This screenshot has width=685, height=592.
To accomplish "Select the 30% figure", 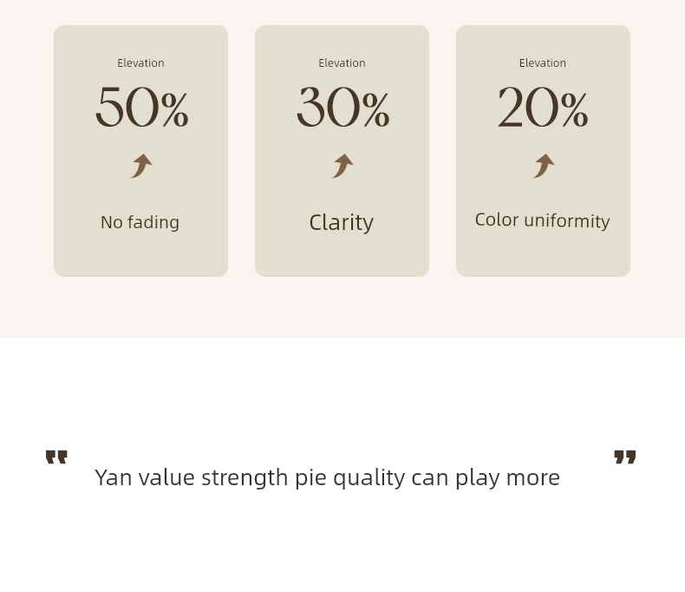I will point(343,107).
